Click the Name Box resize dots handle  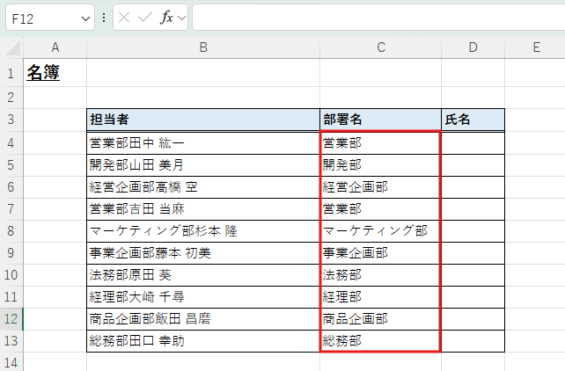coord(104,18)
